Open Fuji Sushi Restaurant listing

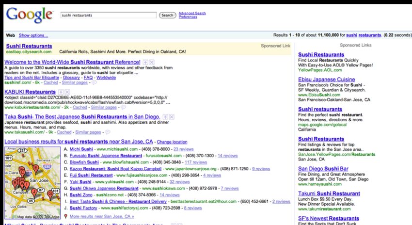click(91, 176)
